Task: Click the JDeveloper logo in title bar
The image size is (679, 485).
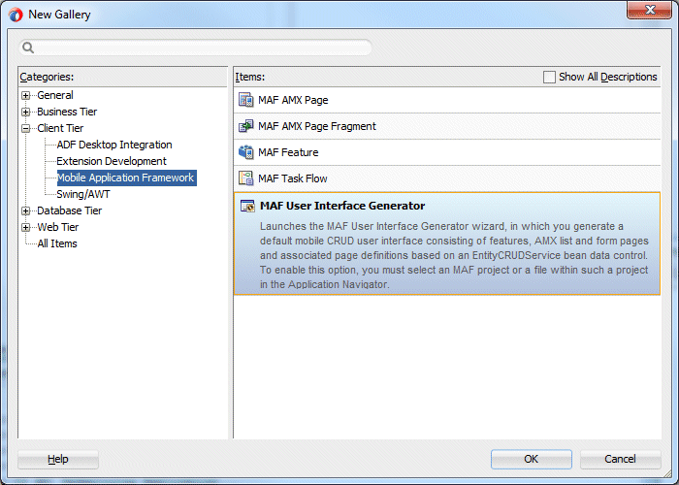Action: (x=16, y=15)
